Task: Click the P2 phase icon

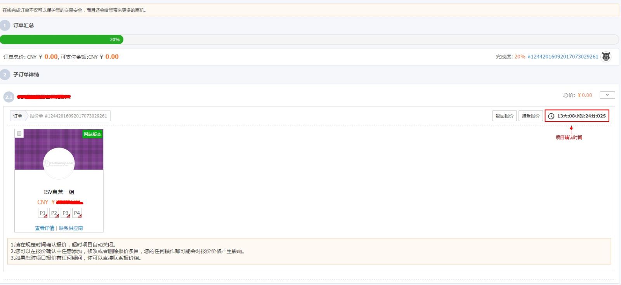Action: [x=54, y=213]
